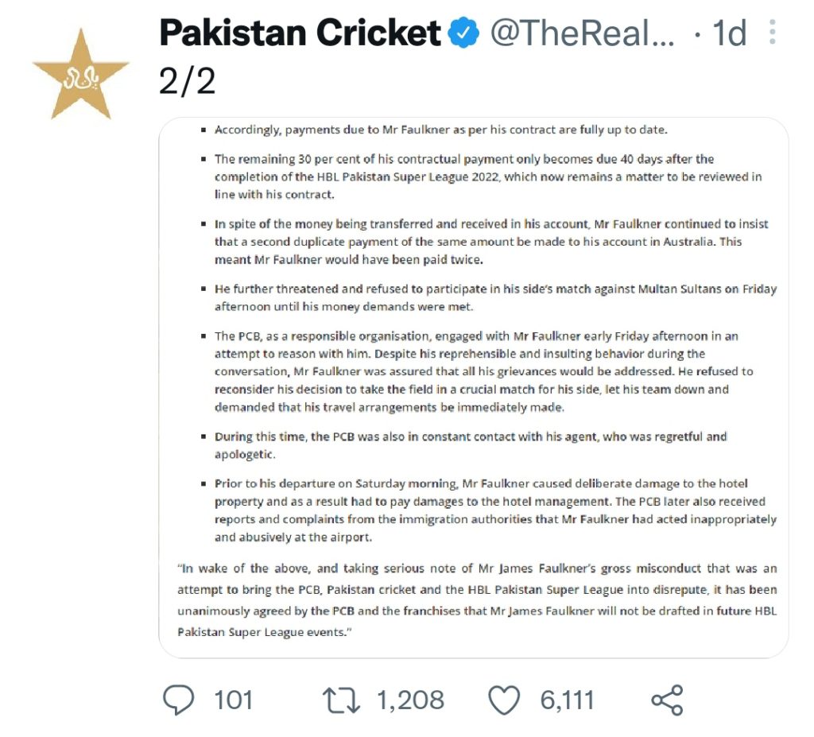Select the bullet about hotel property damage
The width and height of the screenshot is (814, 737).
pyautogui.click(x=495, y=510)
